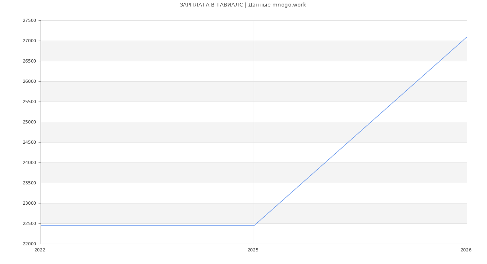Screen dimensions: 487x264
Task: Select the 25000 y-axis label
Action: 29,122
